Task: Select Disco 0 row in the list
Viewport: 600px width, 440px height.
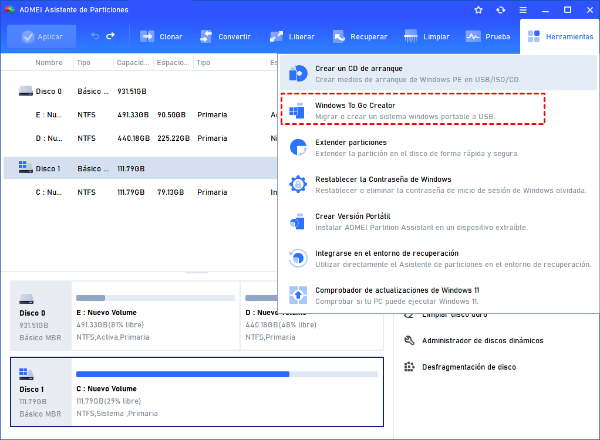Action: click(x=140, y=92)
